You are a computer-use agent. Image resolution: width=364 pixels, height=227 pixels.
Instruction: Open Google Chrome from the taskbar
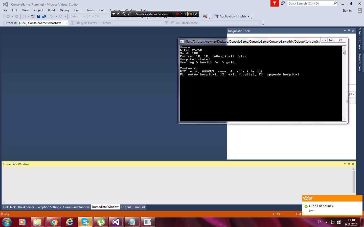[54, 222]
